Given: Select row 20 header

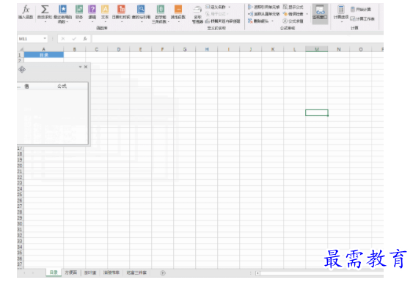Looking at the screenshot, I should 20,166.
